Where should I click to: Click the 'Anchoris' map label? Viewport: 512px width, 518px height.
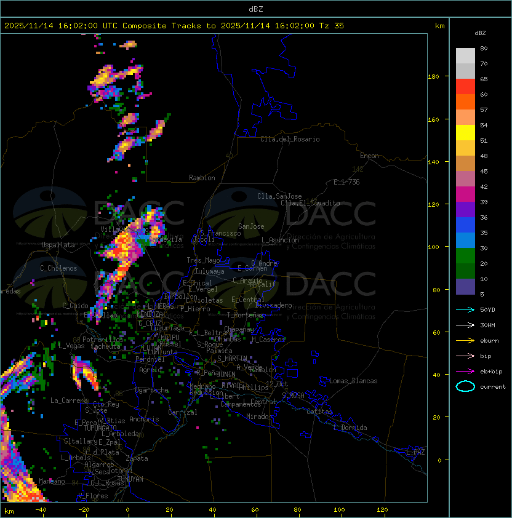(x=144, y=419)
